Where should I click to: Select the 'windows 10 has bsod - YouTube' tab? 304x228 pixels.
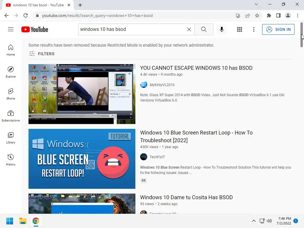pyautogui.click(x=38, y=5)
